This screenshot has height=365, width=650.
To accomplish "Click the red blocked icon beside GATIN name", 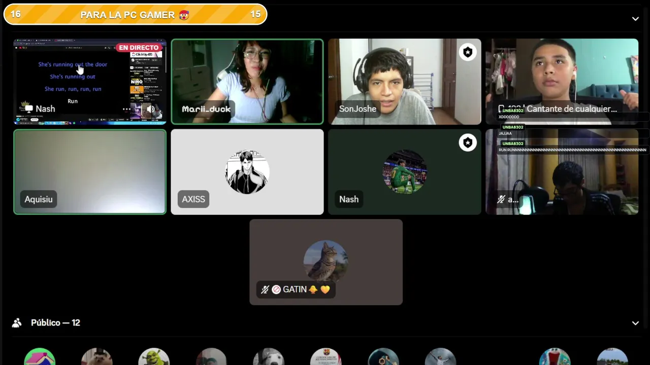I will click(276, 289).
